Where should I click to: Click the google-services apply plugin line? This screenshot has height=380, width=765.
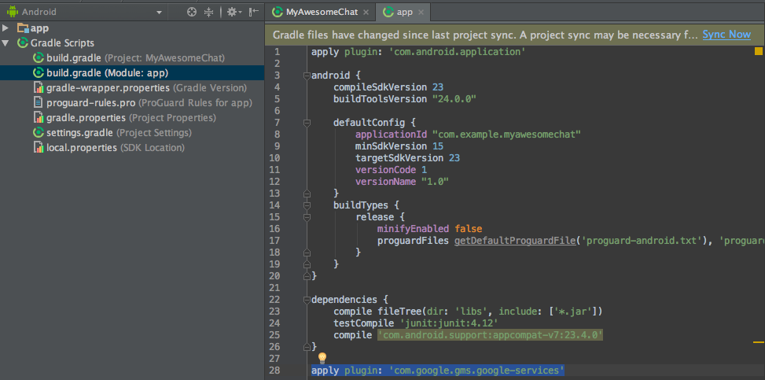coord(438,371)
